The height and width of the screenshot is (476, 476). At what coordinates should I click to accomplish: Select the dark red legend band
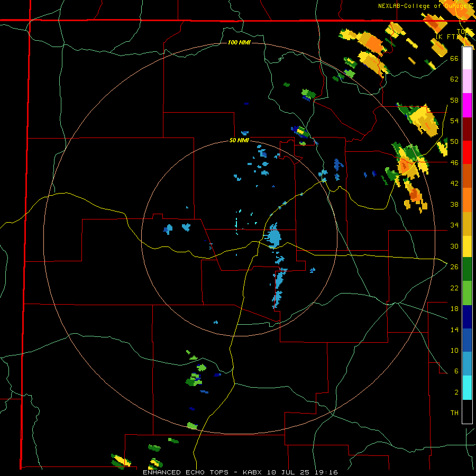click(x=467, y=129)
